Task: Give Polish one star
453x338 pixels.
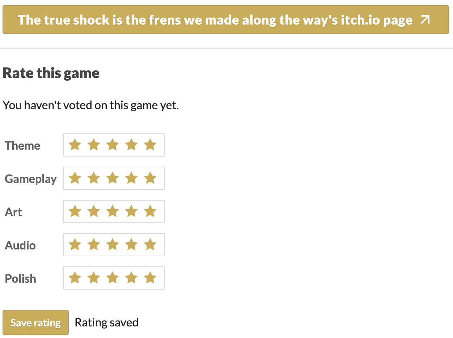Action: (x=75, y=278)
